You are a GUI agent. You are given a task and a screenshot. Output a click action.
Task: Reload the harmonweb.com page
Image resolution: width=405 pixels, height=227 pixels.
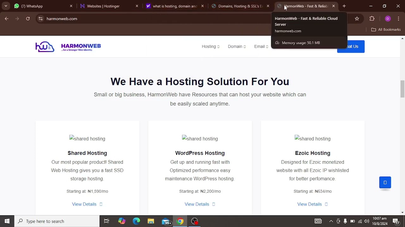pyautogui.click(x=28, y=19)
